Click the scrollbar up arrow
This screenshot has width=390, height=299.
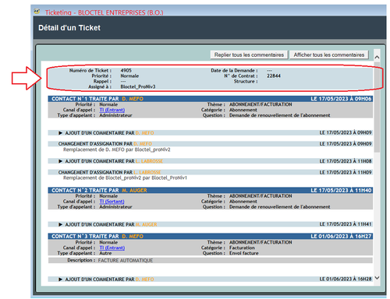(377, 57)
